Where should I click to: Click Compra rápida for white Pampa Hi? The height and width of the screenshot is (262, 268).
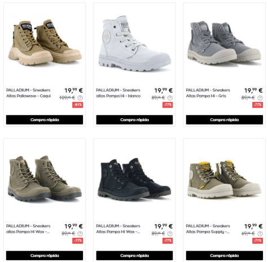[134, 120]
